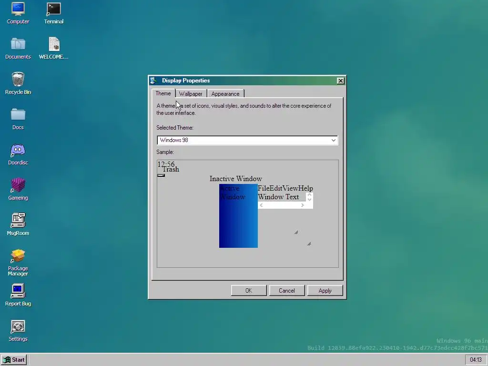Screen dimensions: 488x366
Task: Click the sample 'Trash' label
Action: tap(171, 169)
